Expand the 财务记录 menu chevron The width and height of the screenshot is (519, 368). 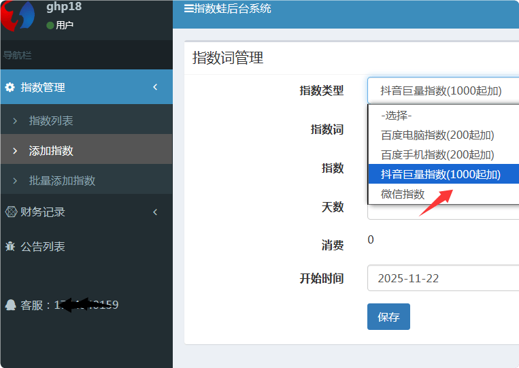[x=155, y=212]
